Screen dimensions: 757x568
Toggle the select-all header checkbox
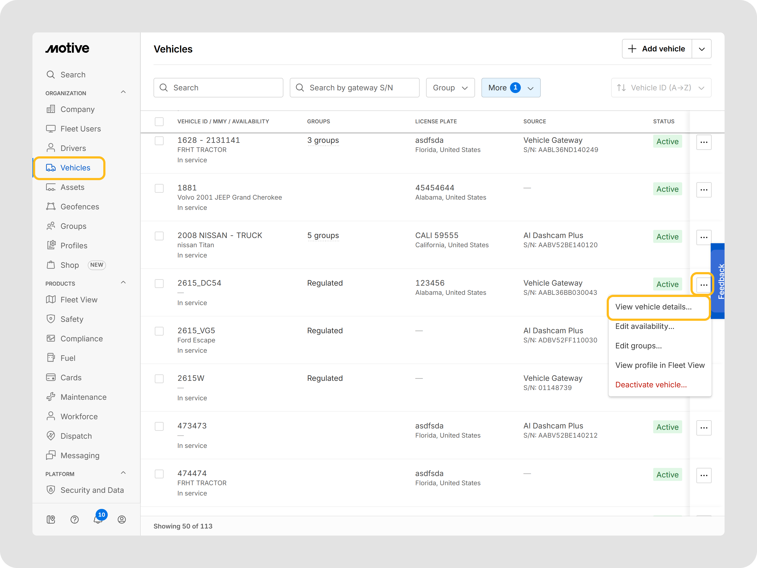click(x=159, y=121)
